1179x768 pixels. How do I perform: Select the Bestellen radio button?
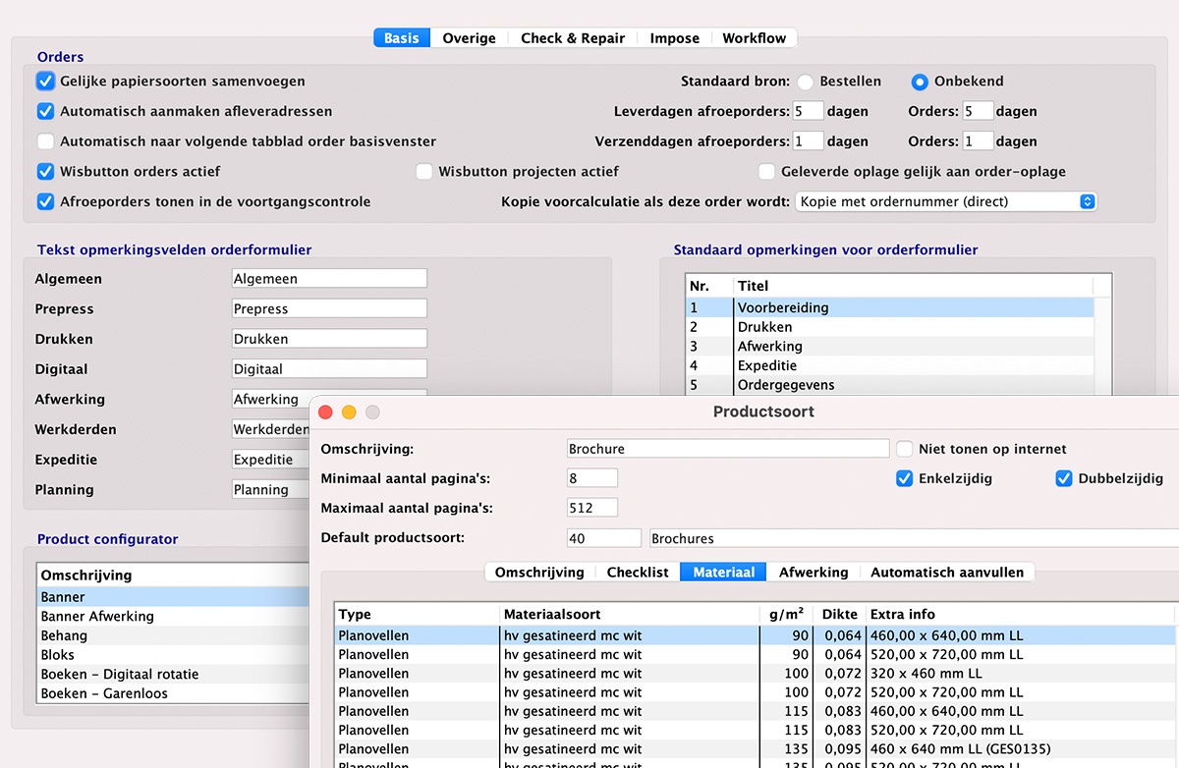tap(806, 82)
